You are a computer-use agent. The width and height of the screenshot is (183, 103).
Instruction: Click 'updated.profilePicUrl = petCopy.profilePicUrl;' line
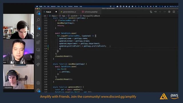tap(83, 46)
